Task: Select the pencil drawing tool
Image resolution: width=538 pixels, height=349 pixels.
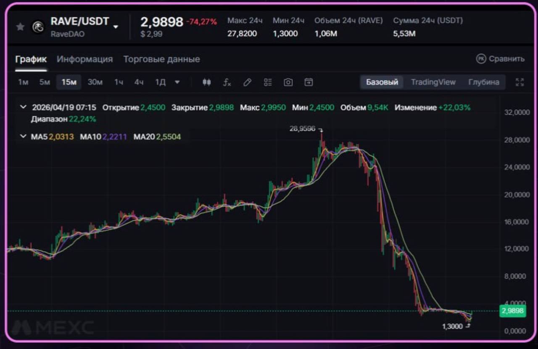Action: pyautogui.click(x=248, y=82)
